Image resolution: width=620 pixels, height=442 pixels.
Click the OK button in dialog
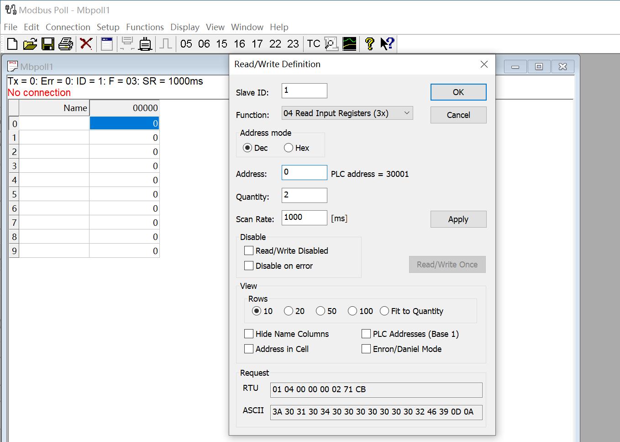pyautogui.click(x=458, y=92)
